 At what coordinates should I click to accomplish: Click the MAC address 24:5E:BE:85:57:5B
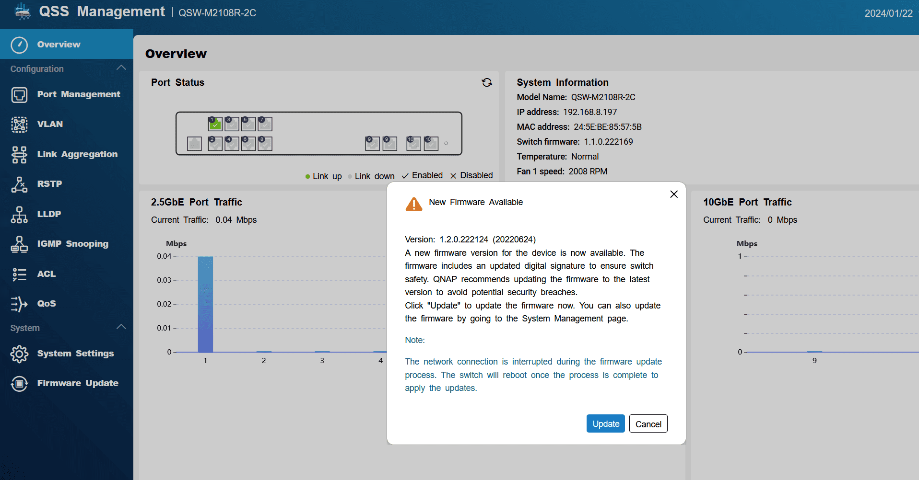(x=608, y=127)
